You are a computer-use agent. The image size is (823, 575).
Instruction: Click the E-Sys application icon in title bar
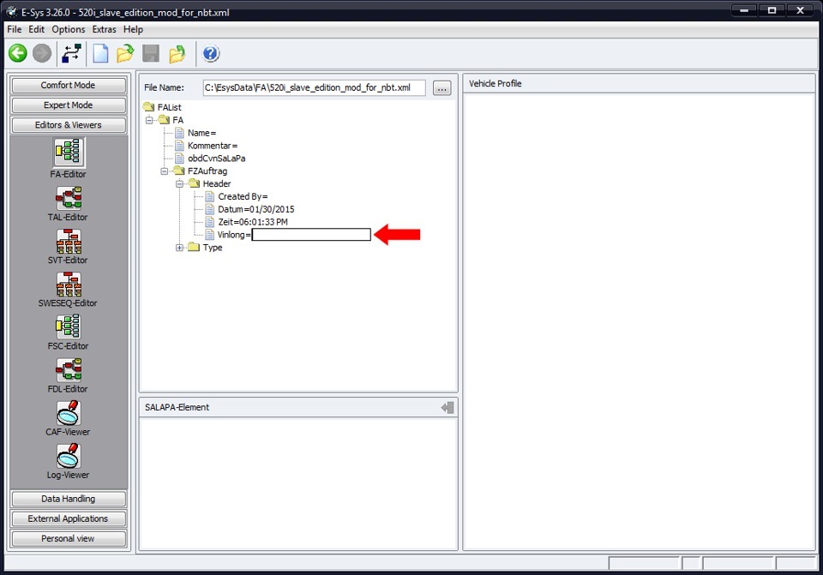(11, 11)
